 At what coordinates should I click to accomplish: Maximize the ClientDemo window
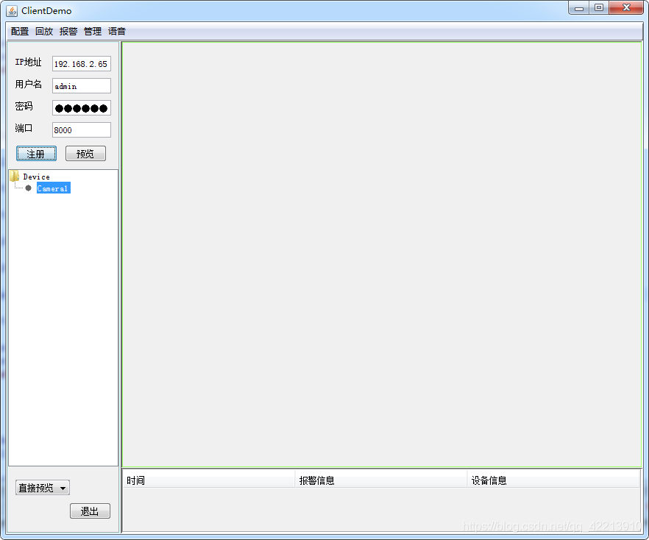point(599,7)
